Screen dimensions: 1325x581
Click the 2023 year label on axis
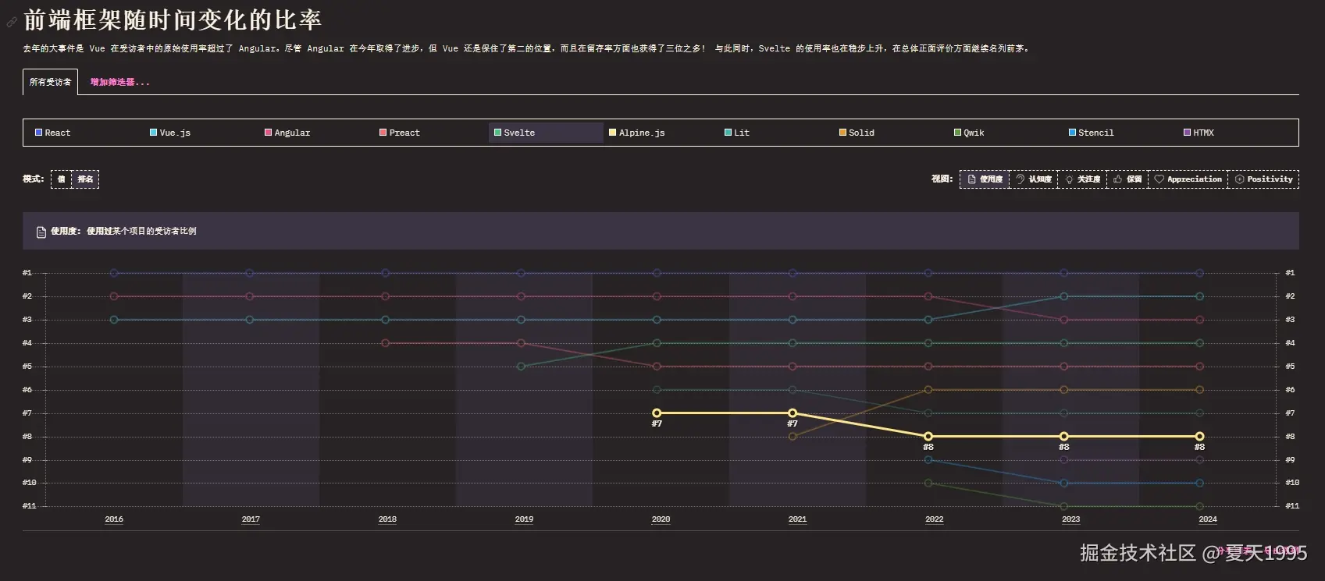coord(1070,519)
